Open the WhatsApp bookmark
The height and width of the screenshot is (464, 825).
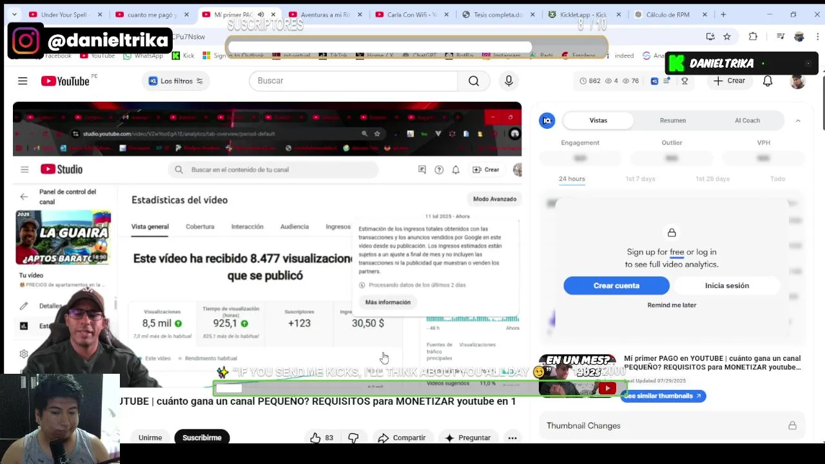[x=143, y=56]
